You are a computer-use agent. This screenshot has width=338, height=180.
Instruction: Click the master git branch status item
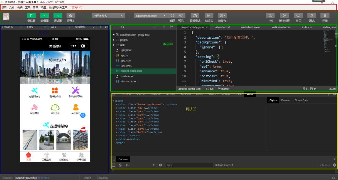click(x=223, y=89)
